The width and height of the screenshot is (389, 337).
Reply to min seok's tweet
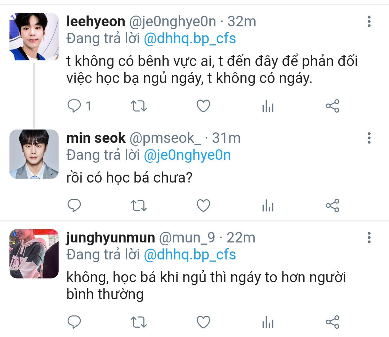point(74,206)
